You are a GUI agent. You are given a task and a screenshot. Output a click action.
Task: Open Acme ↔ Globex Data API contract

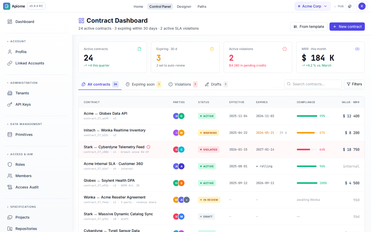point(105,113)
